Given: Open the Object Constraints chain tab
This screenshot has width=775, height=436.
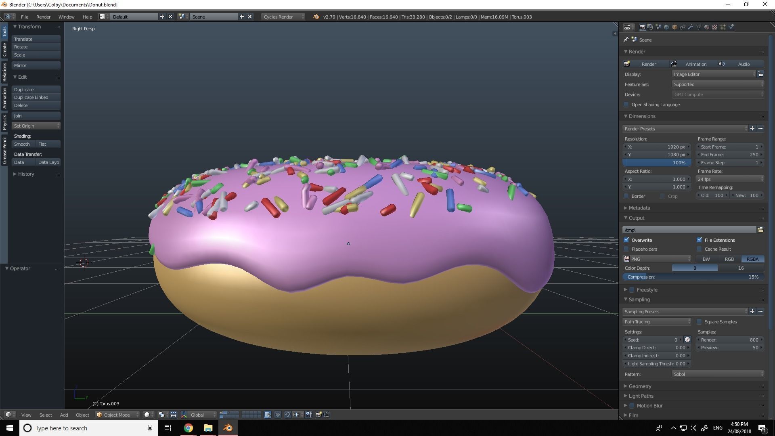Looking at the screenshot, I should tap(683, 27).
